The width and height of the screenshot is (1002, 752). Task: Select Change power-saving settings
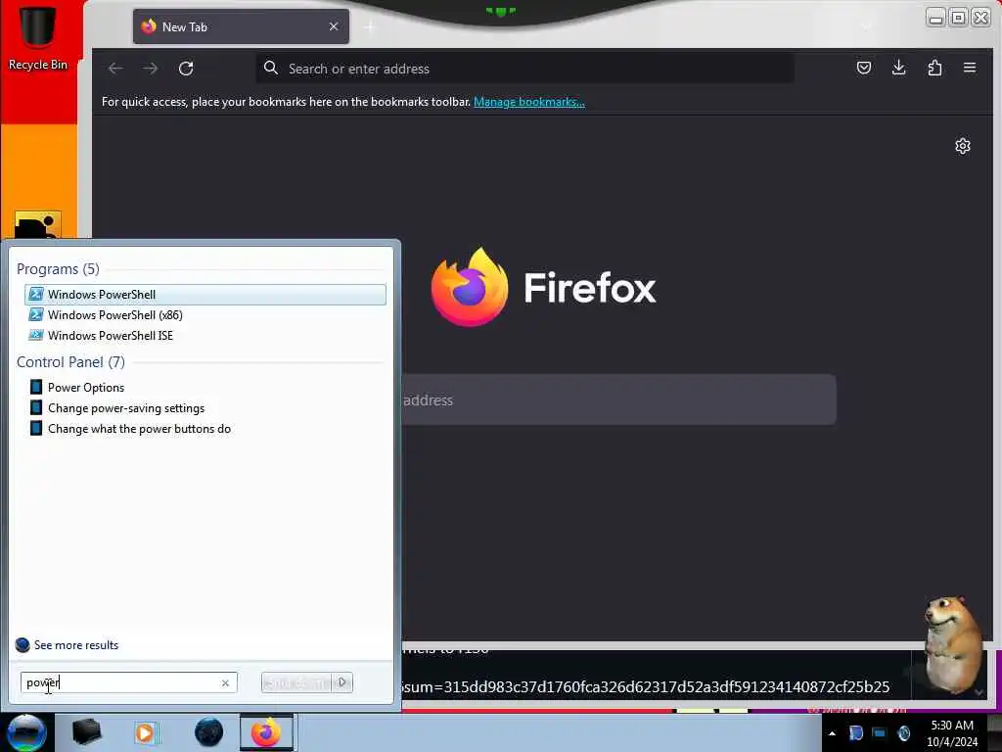(x=205, y=408)
